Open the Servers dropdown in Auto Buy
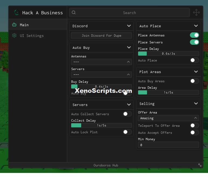The height and width of the screenshot is (181, 208). coord(101,75)
